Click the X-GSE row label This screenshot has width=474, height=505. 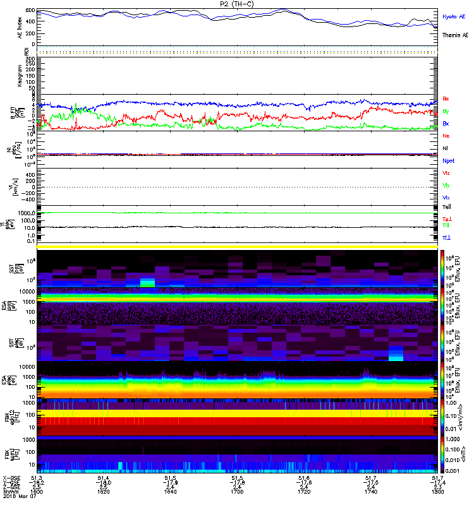(11, 478)
